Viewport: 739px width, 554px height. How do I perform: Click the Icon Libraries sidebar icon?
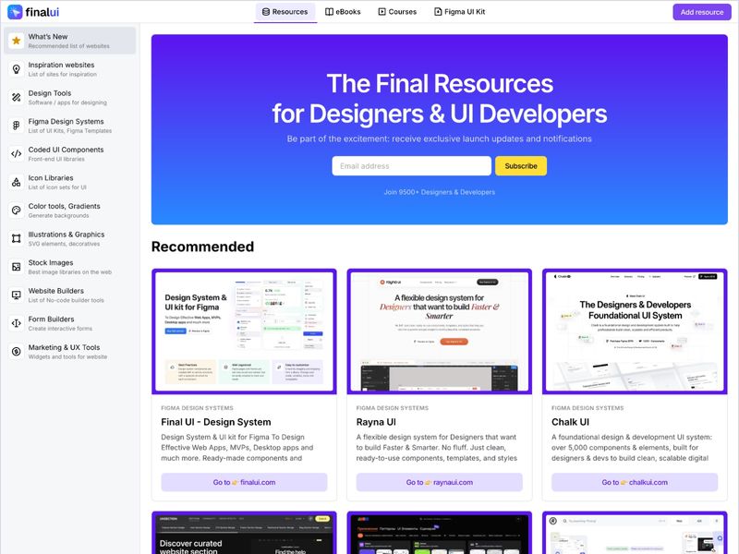point(17,181)
